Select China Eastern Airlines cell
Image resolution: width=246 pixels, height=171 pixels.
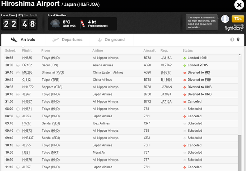108,73
